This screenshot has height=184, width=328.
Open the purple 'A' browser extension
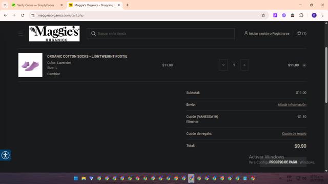pyautogui.click(x=275, y=15)
